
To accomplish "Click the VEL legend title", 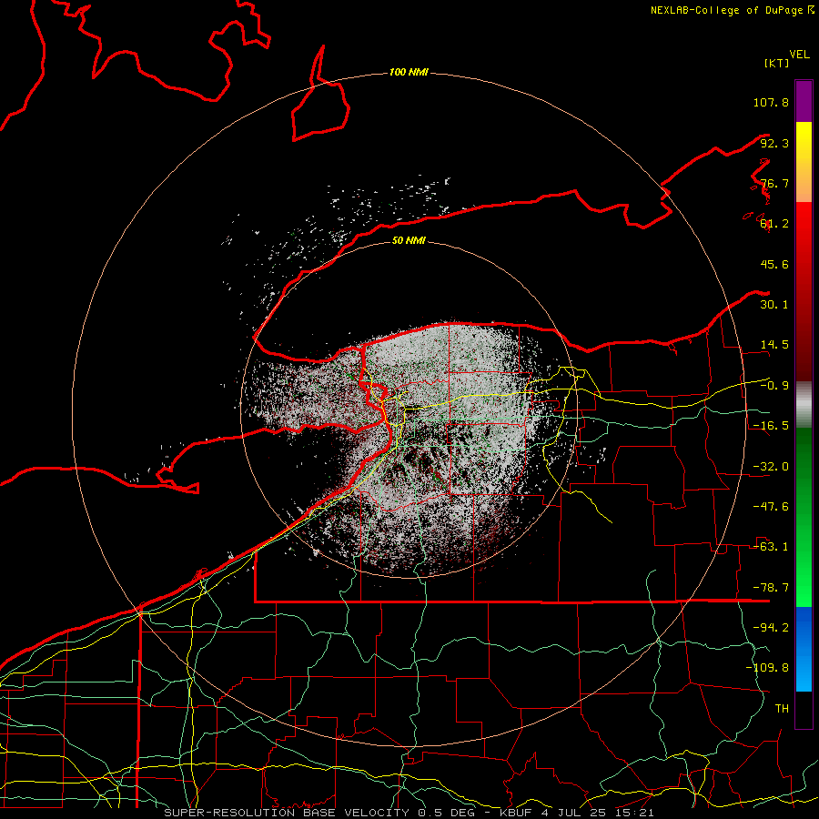I will pos(799,55).
